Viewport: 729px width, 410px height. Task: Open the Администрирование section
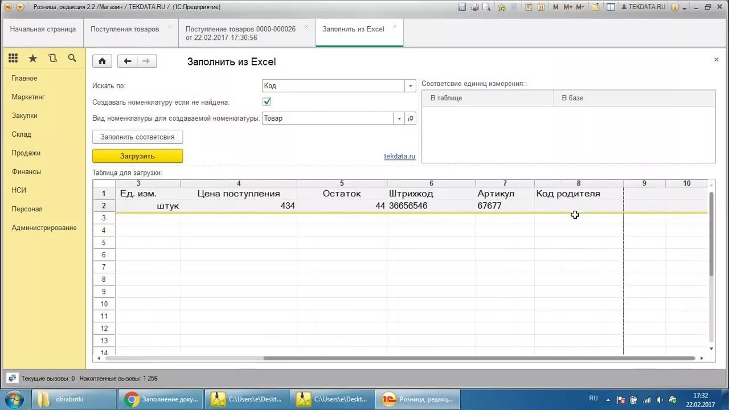[44, 228]
